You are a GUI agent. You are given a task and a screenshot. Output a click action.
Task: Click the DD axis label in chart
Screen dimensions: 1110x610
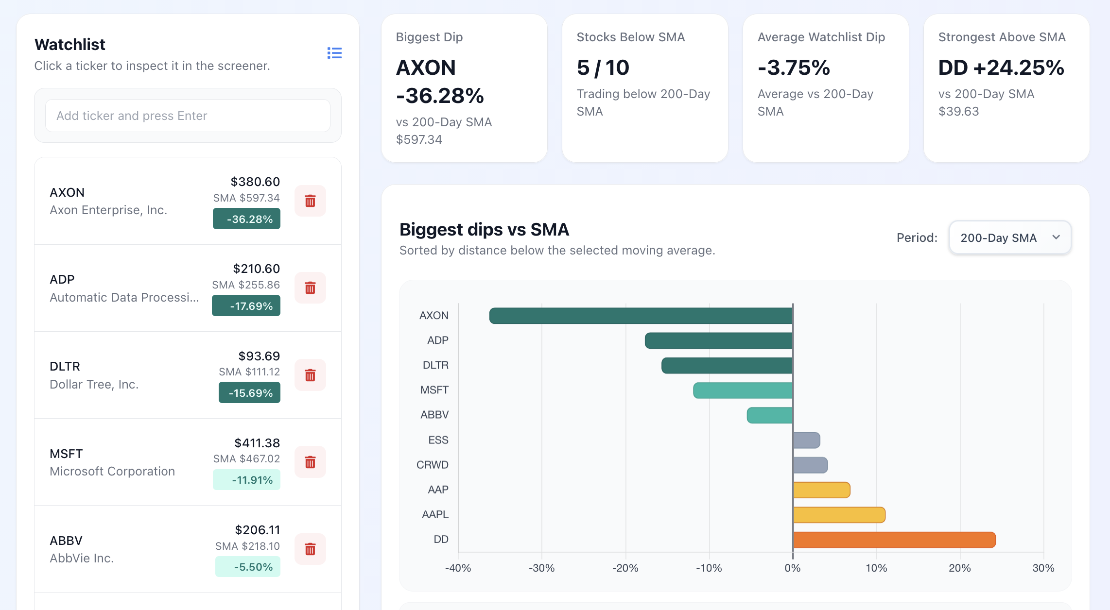(441, 539)
